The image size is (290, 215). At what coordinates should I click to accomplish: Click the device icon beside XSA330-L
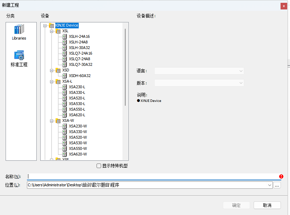pyautogui.click(x=65, y=92)
